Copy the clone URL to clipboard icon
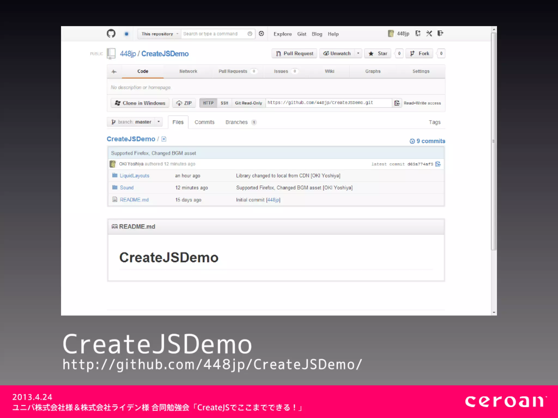This screenshot has height=418, width=558. [397, 103]
